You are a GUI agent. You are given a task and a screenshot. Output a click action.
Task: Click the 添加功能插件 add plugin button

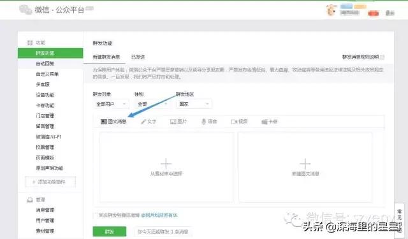point(50,182)
